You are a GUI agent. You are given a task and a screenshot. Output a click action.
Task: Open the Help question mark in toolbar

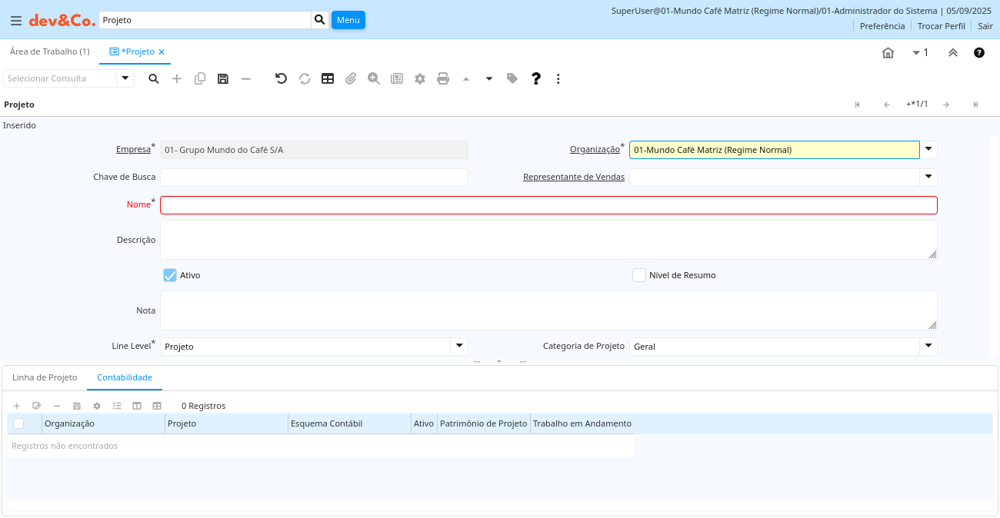tap(536, 78)
